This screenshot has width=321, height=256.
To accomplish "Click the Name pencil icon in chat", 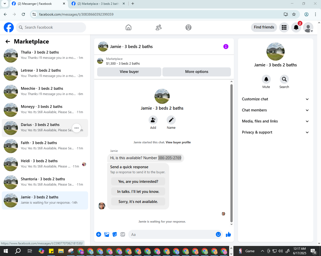I will click(x=171, y=120).
